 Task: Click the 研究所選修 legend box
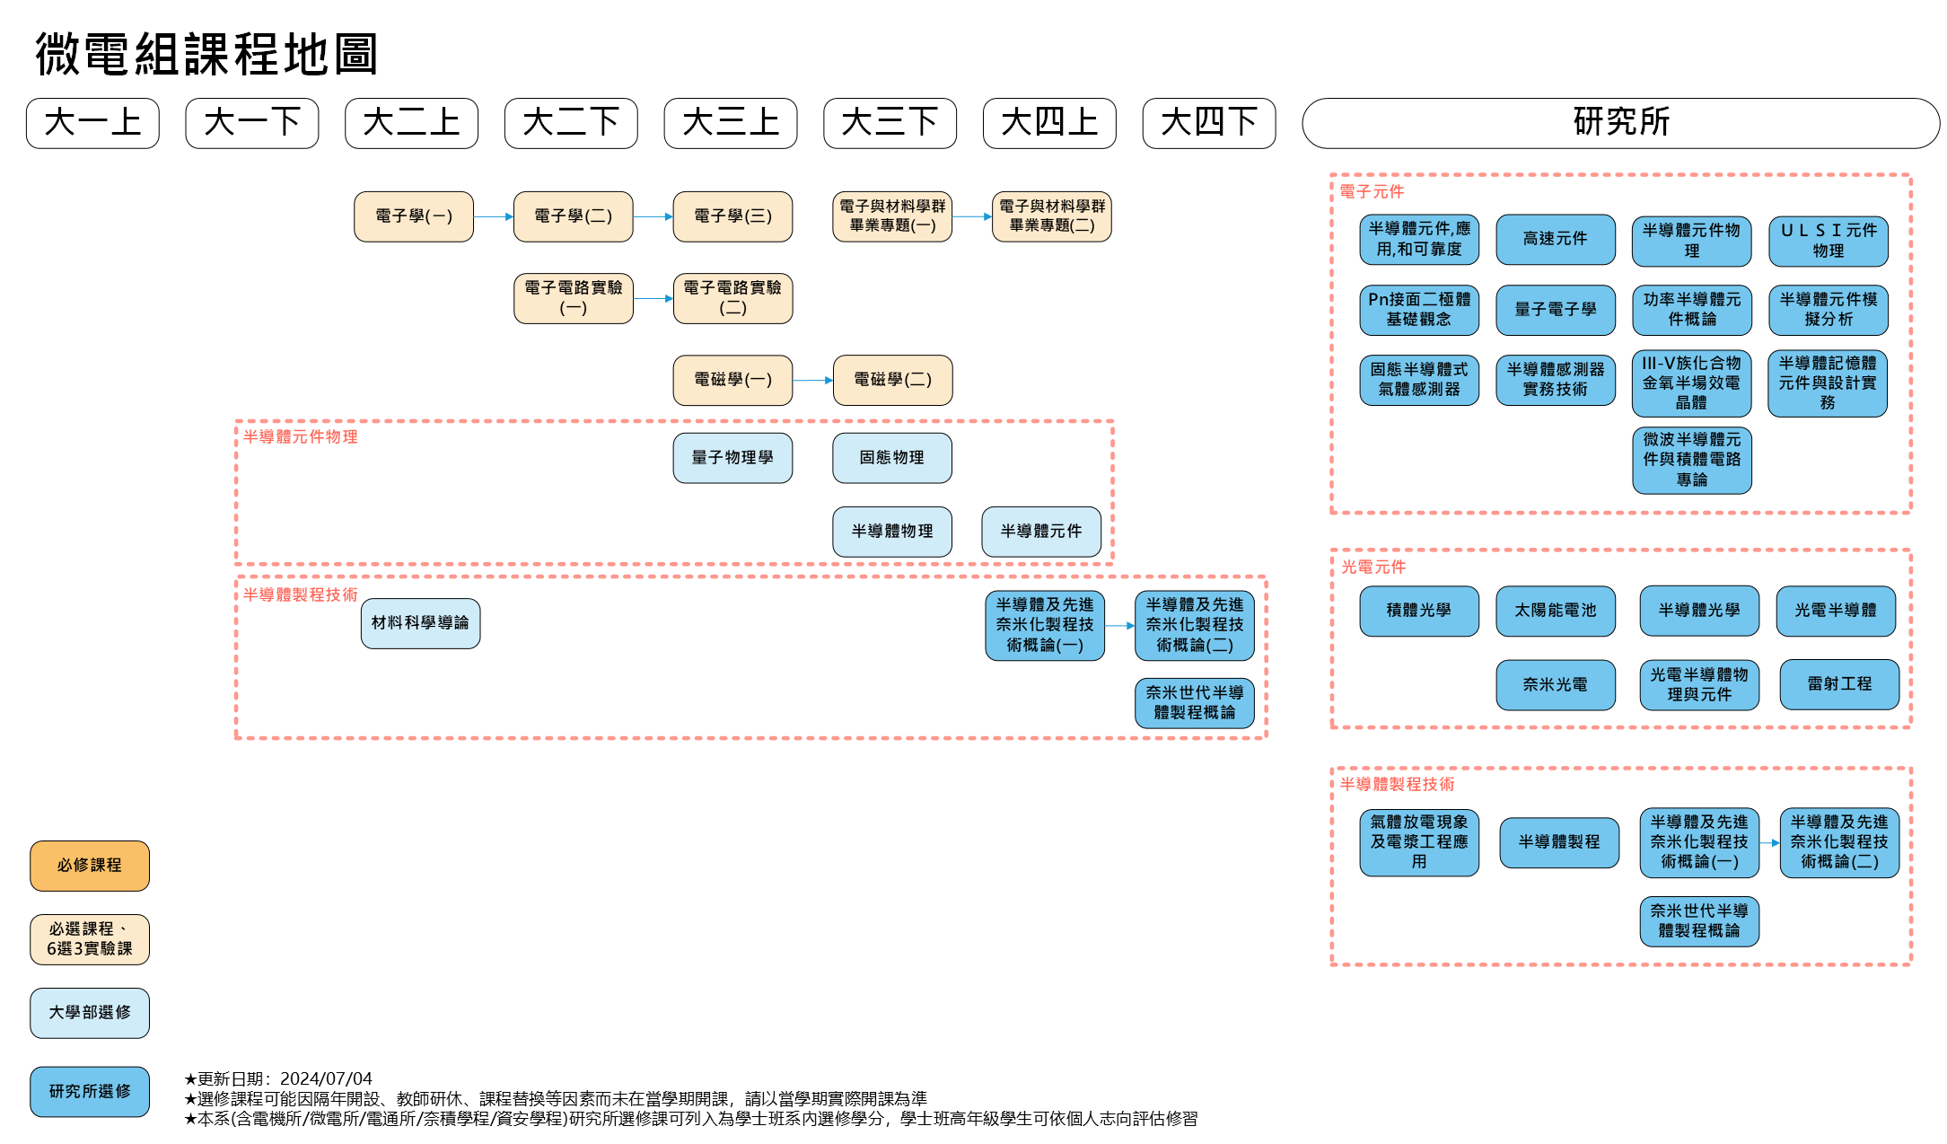[x=90, y=1092]
